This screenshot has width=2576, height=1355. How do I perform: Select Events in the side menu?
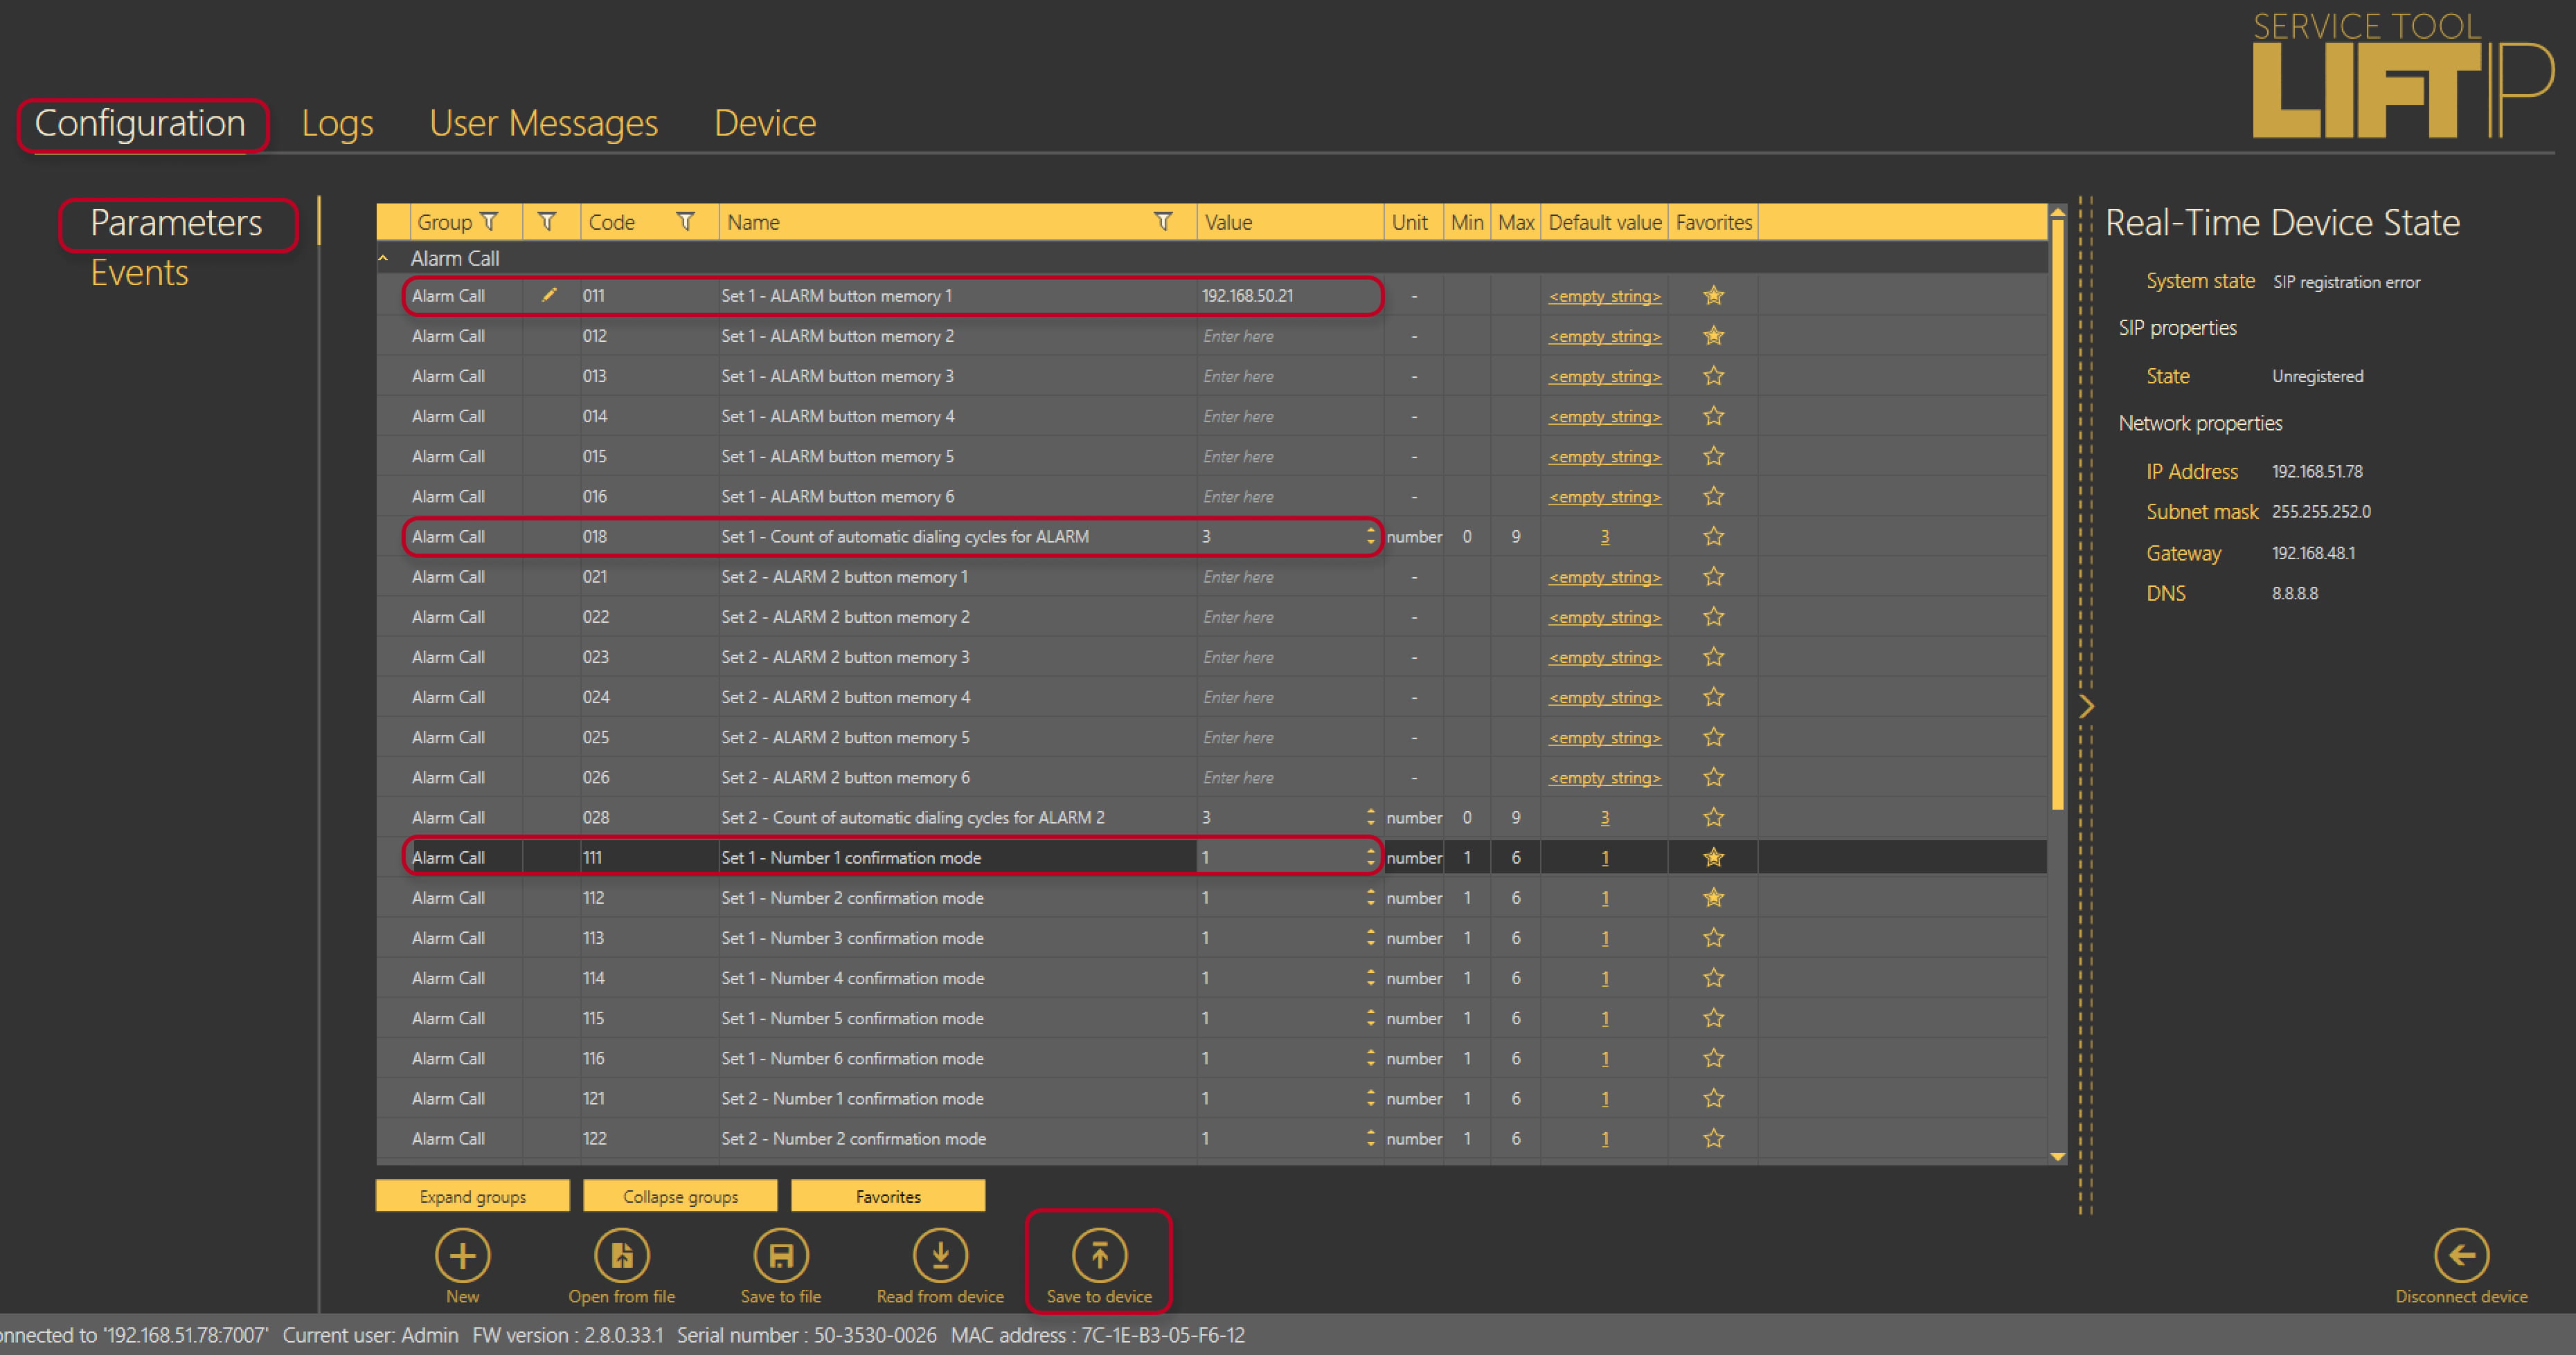click(x=139, y=273)
